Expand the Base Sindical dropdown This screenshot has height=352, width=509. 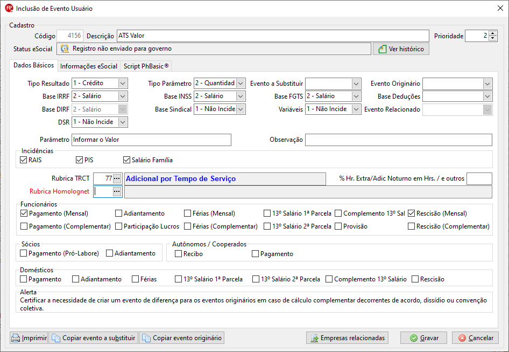[241, 109]
